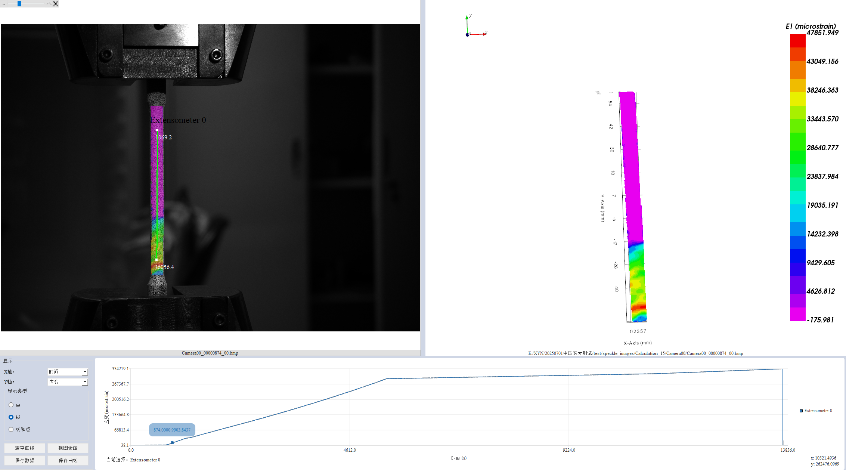Select the 线和点 display type radio
Screen dimensions: 846x470
point(11,429)
